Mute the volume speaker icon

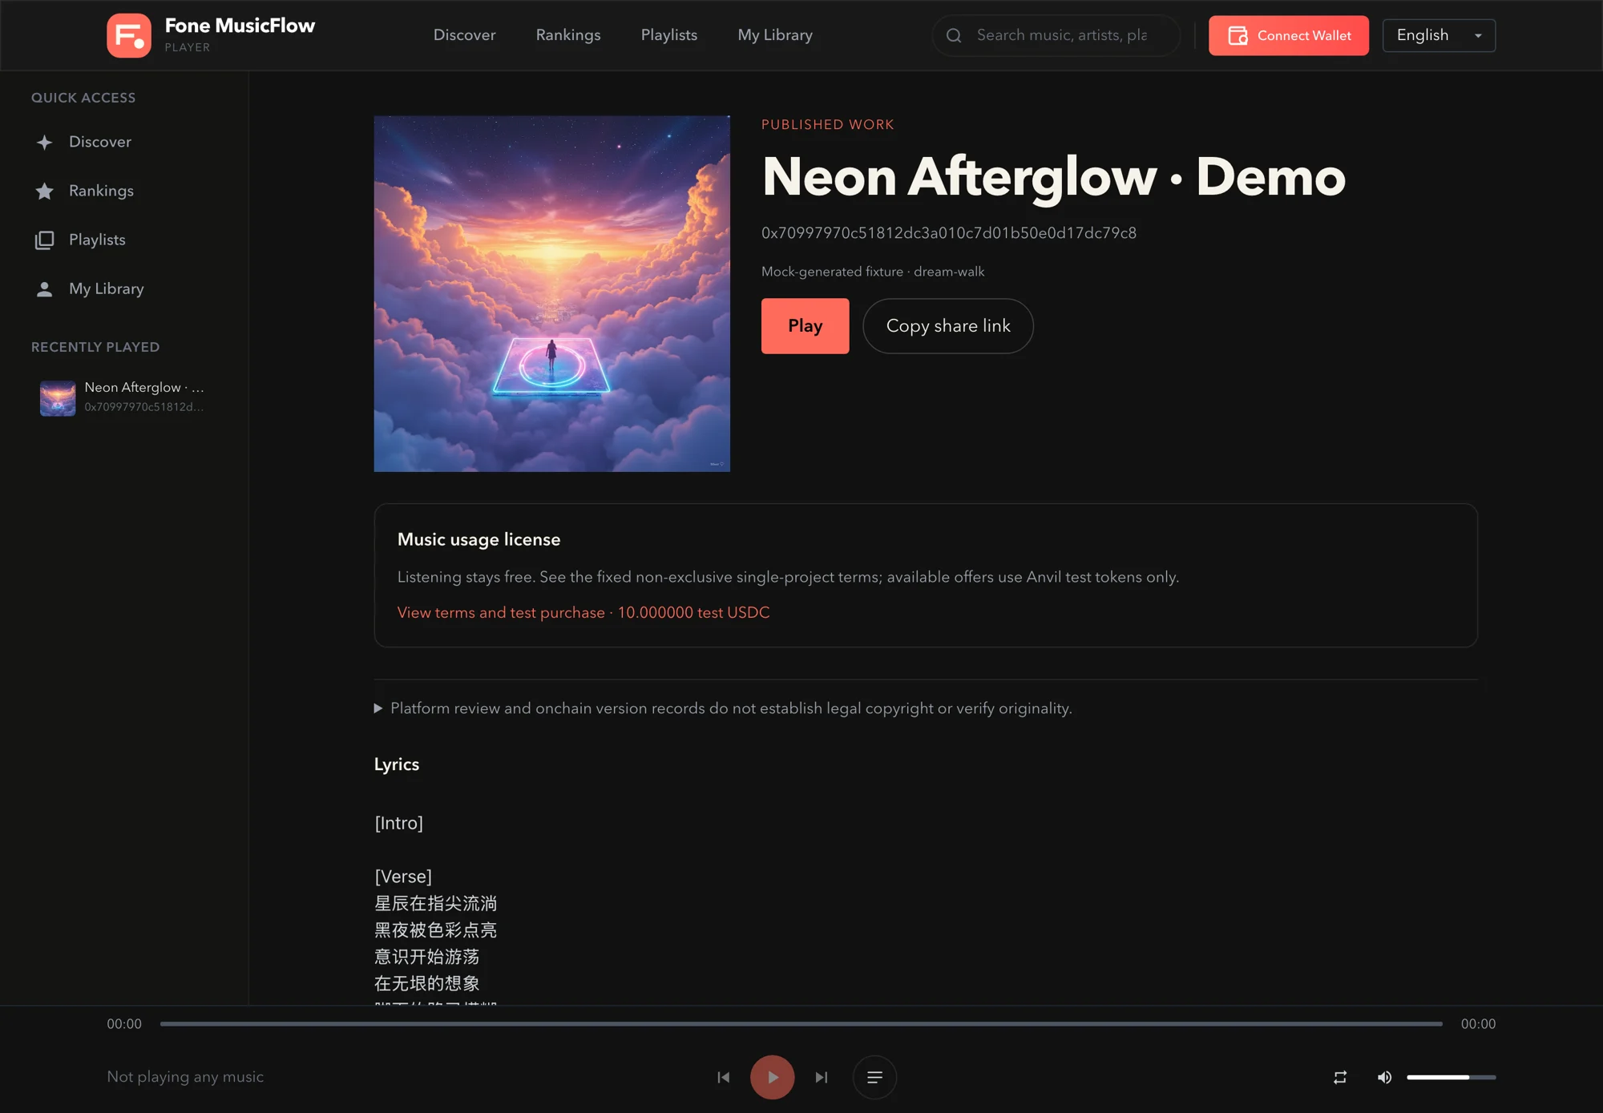[1384, 1077]
